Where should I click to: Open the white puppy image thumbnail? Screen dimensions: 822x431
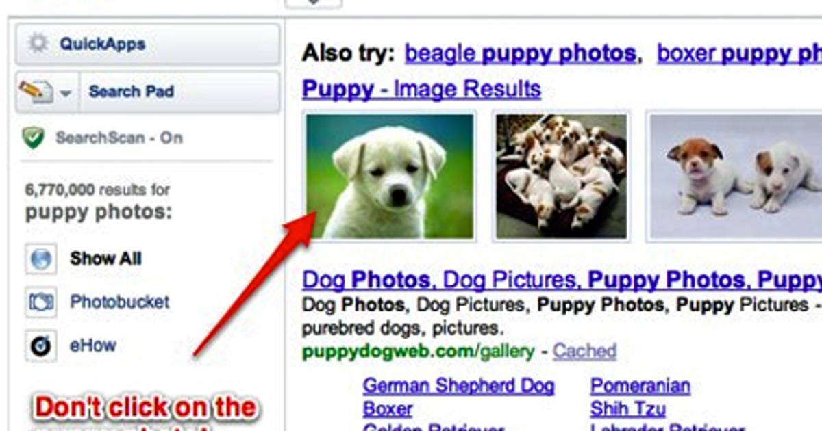click(390, 177)
